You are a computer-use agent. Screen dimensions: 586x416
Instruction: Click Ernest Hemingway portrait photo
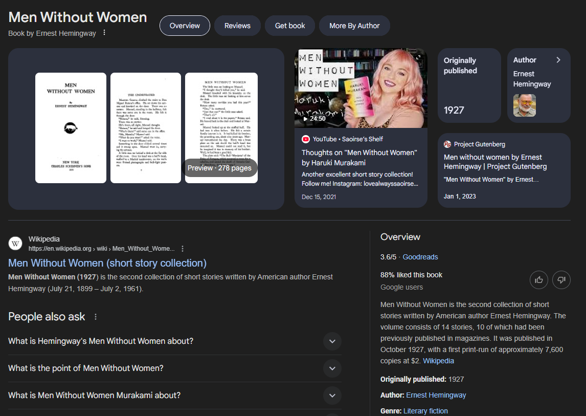coord(524,105)
